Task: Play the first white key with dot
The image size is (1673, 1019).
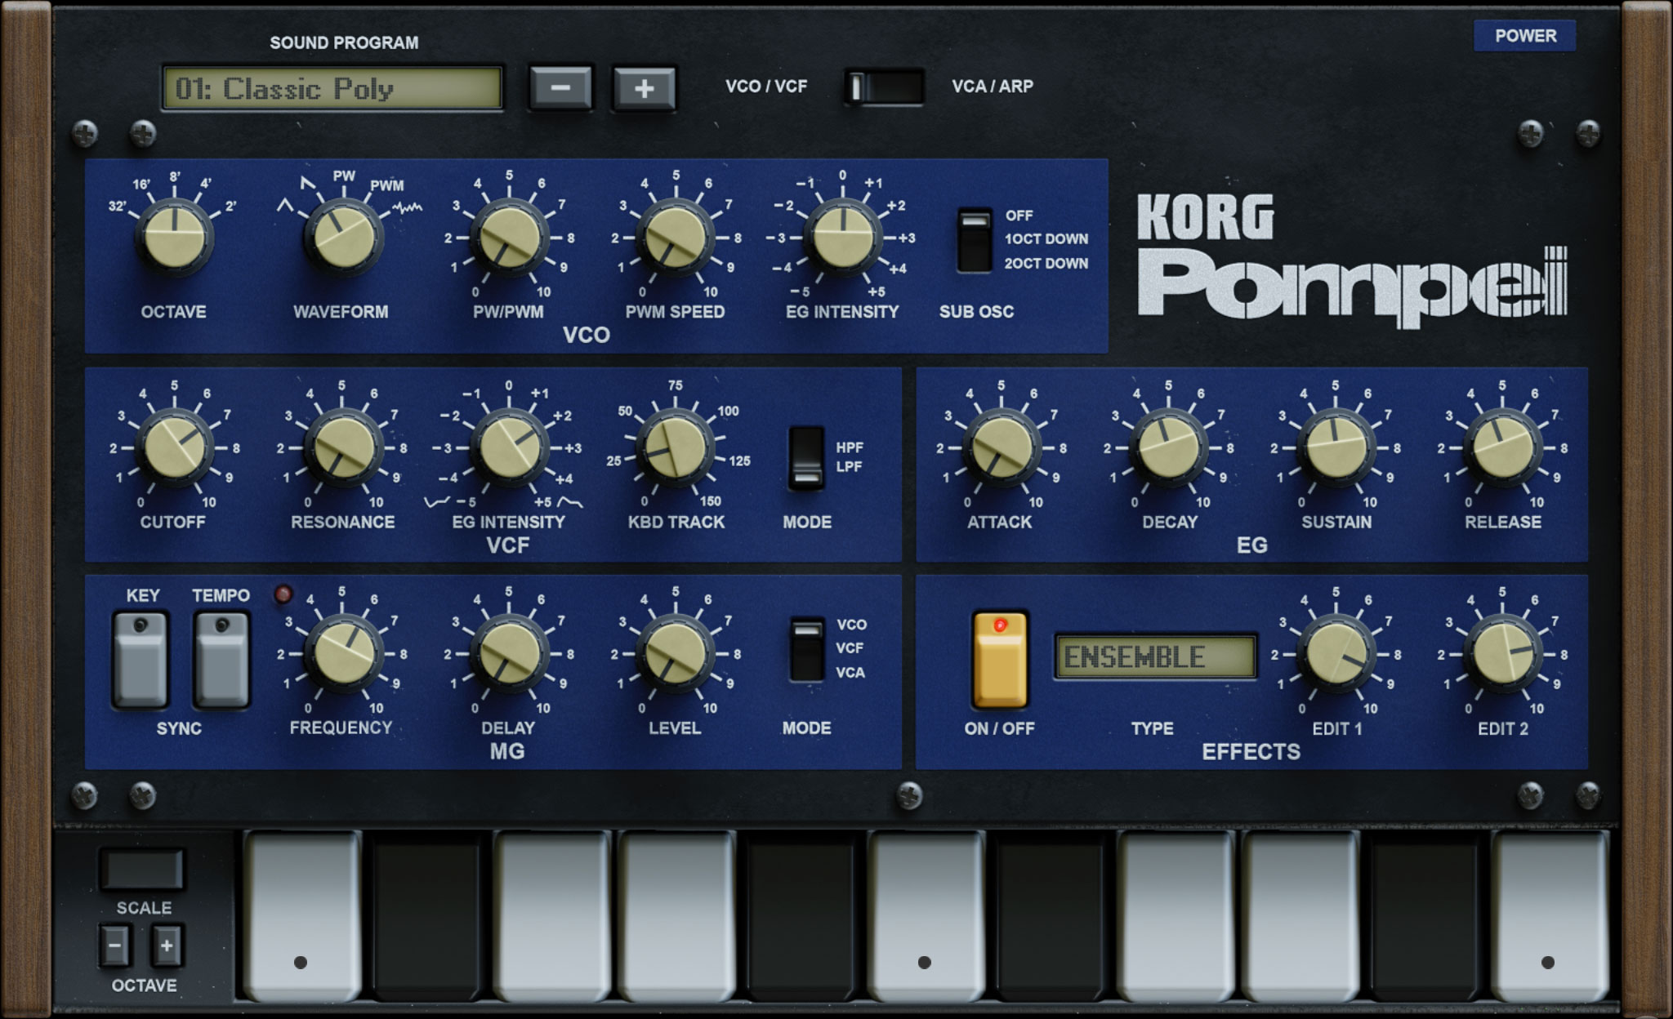Action: 301,916
